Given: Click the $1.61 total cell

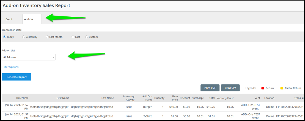Looking at the screenshot, I should pyautogui.click(x=211, y=116).
